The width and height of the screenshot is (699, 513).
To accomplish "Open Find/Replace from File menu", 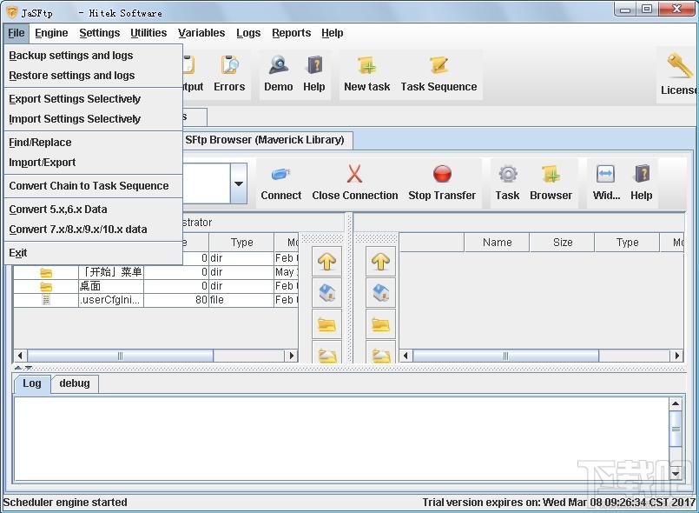I will click(93, 143).
